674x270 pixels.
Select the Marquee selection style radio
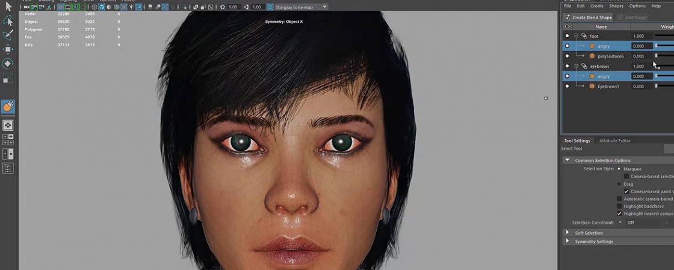(619, 169)
